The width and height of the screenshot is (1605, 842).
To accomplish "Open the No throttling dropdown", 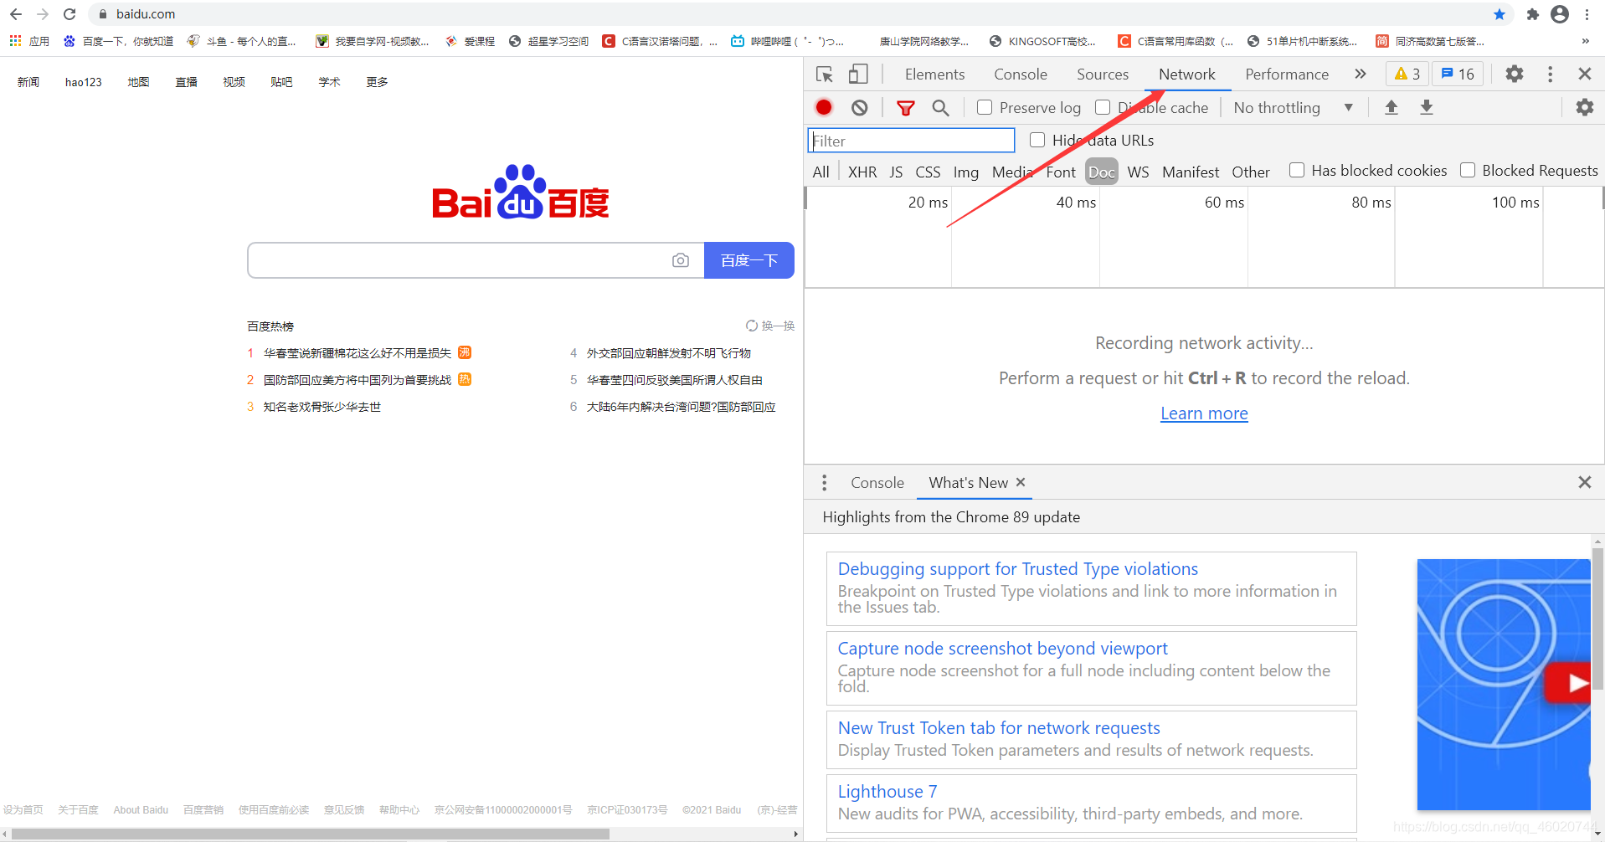I will (1294, 108).
